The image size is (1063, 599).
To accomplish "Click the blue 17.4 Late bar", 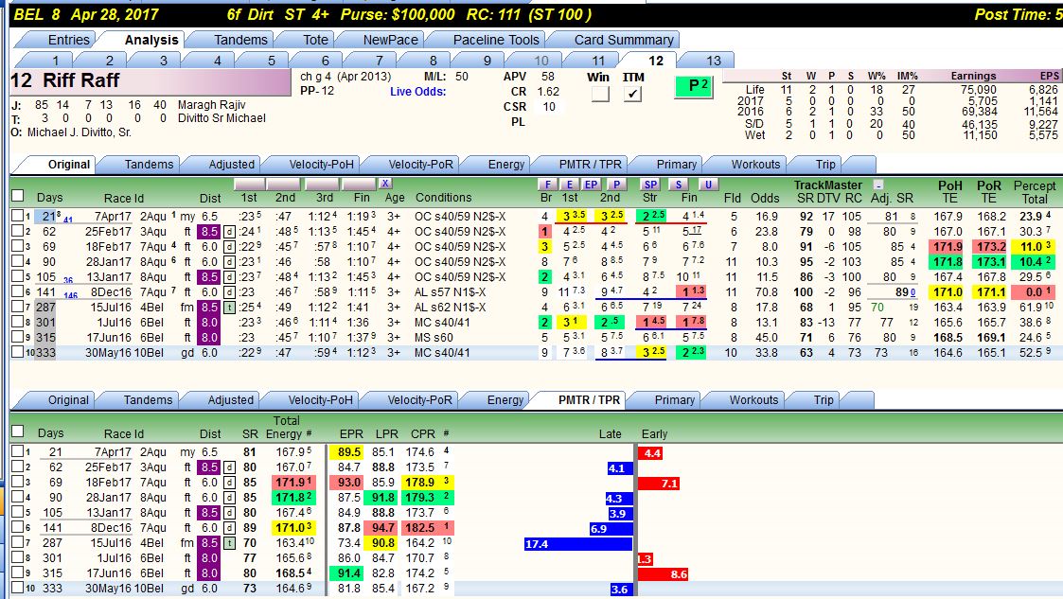I will [x=578, y=543].
